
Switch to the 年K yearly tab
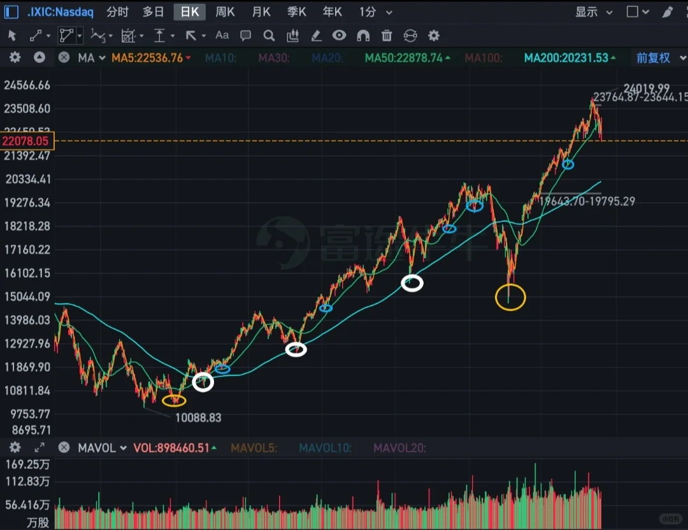coord(332,12)
